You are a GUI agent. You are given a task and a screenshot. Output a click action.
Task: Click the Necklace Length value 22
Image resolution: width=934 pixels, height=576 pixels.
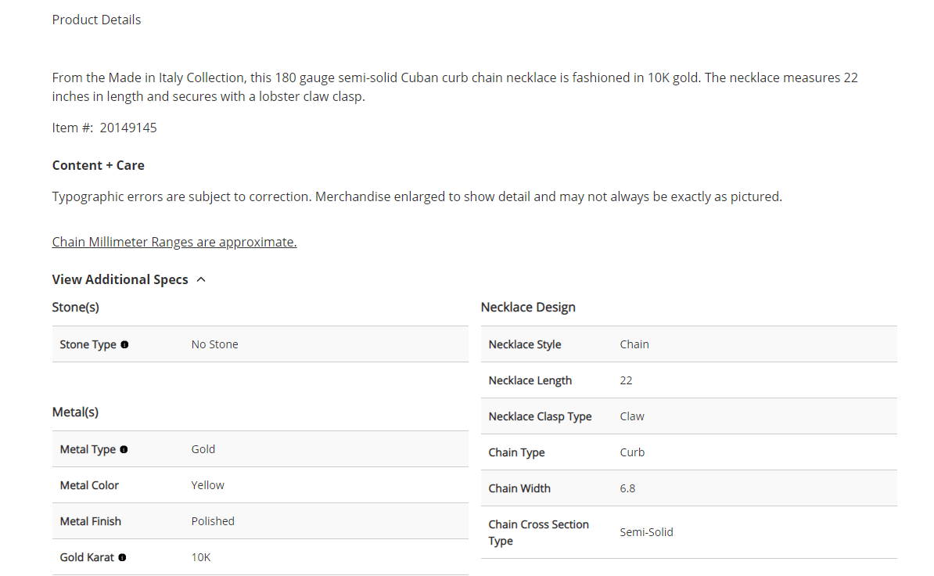click(x=626, y=380)
